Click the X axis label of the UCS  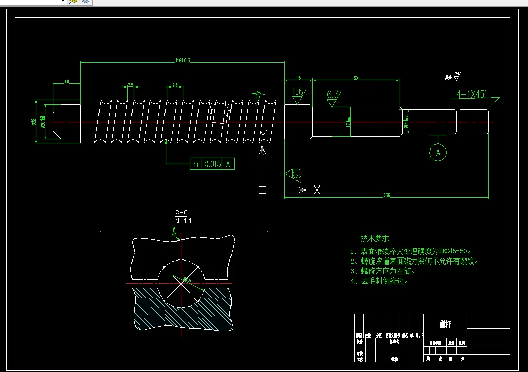(x=317, y=190)
